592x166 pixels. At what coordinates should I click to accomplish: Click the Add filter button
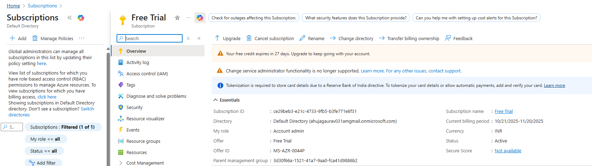[43, 163]
